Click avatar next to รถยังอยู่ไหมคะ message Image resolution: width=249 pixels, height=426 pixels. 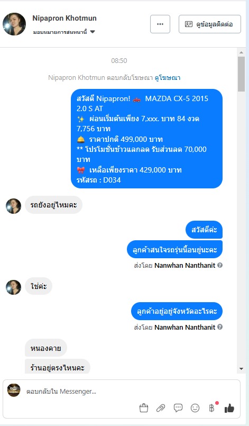pyautogui.click(x=14, y=206)
